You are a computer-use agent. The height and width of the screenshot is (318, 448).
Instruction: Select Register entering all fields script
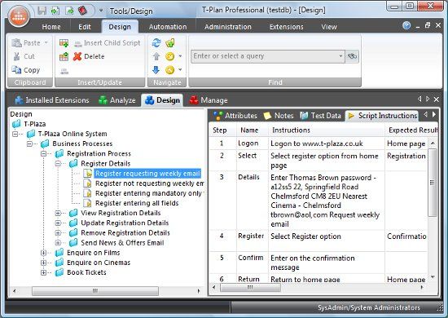[x=137, y=203]
